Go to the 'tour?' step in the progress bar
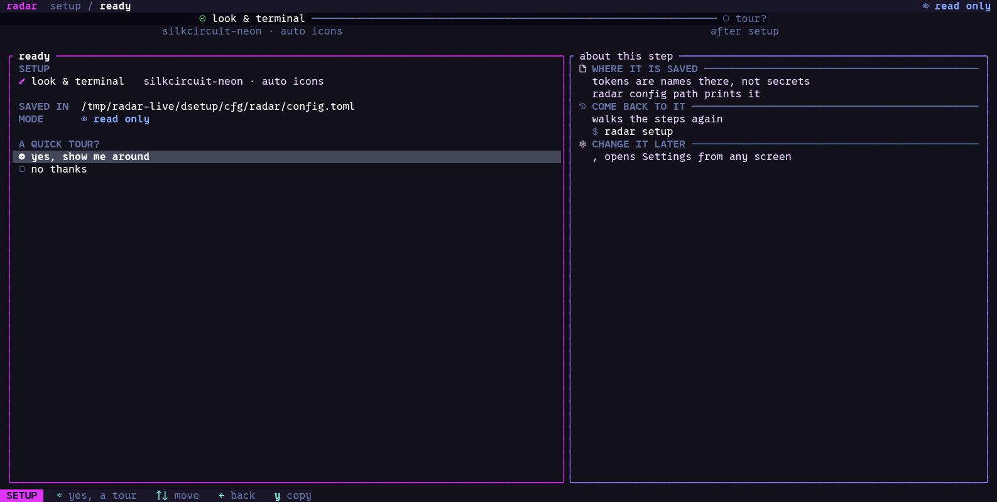The image size is (997, 502). 751,19
